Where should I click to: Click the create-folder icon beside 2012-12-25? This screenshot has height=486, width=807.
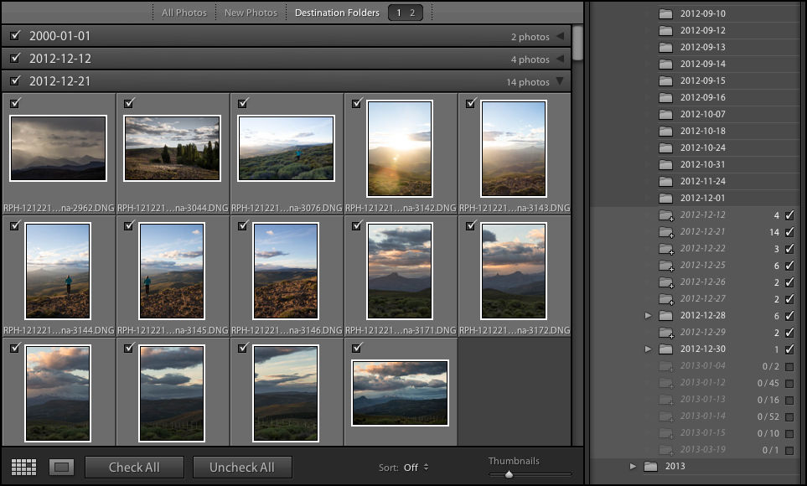pyautogui.click(x=665, y=265)
